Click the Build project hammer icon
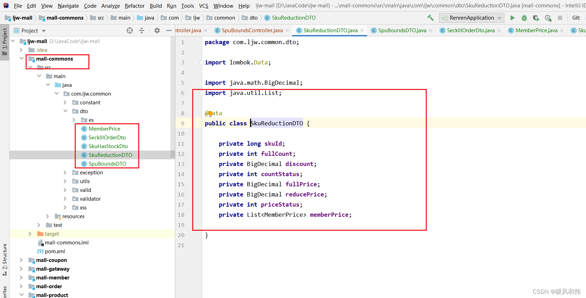The image size is (586, 298). [x=430, y=18]
